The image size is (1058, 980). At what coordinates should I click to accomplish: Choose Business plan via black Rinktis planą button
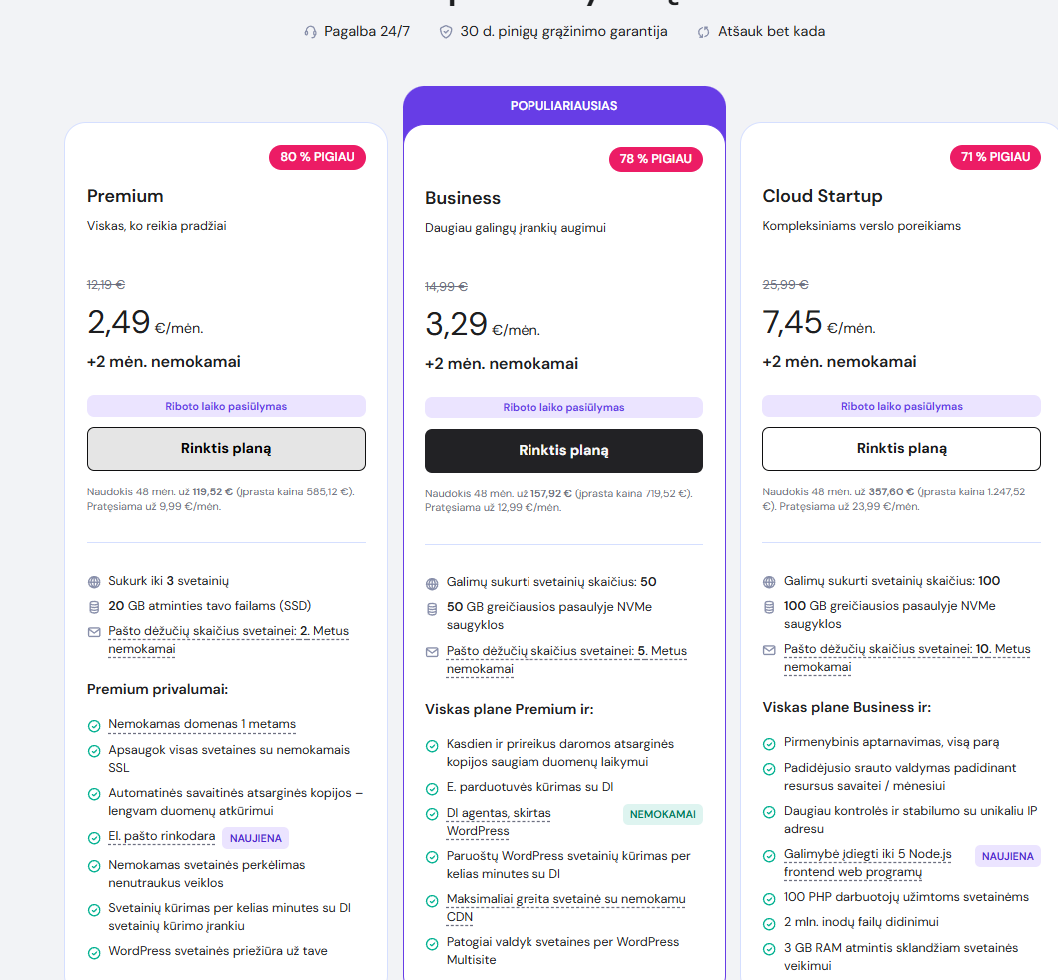click(563, 451)
